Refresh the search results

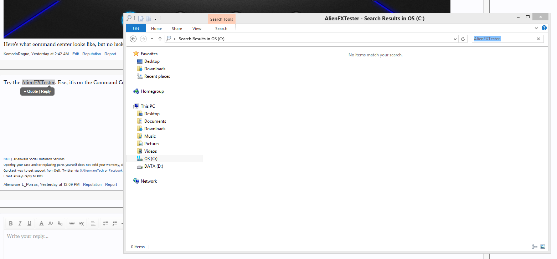tap(463, 39)
